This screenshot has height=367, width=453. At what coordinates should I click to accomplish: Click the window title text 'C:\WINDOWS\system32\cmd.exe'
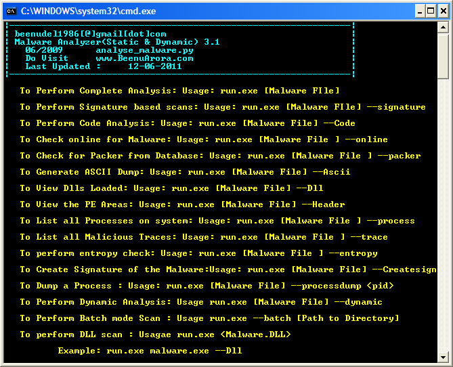tap(89, 12)
